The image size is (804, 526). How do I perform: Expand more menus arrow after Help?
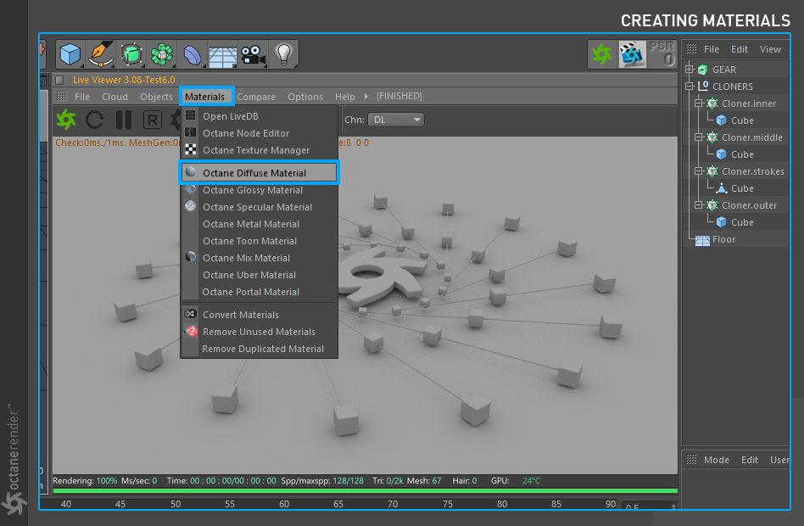pos(366,96)
